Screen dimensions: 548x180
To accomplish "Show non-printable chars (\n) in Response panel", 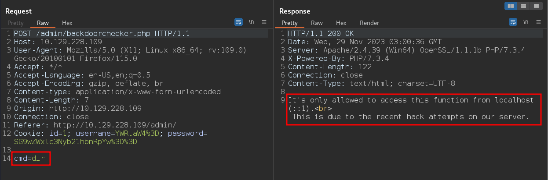I will coord(526,22).
